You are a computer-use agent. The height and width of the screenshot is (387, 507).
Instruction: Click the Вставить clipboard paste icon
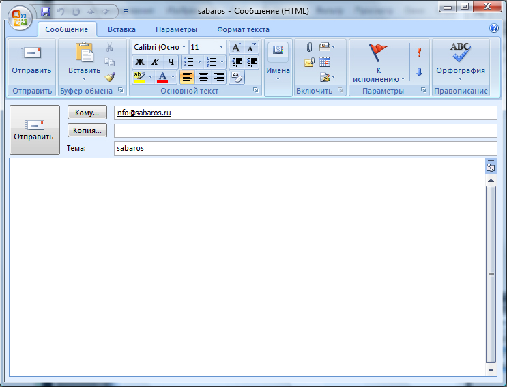click(x=85, y=53)
